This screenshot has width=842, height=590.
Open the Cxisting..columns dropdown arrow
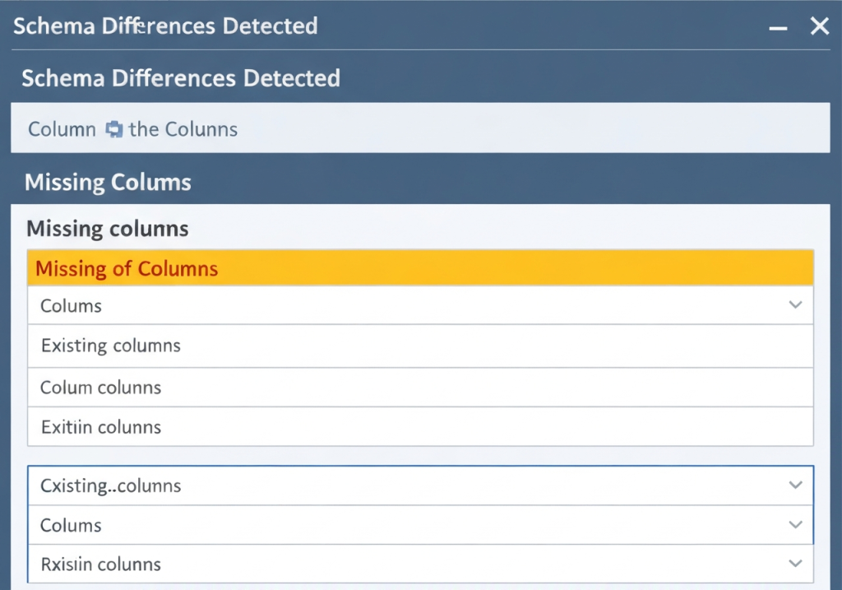795,485
